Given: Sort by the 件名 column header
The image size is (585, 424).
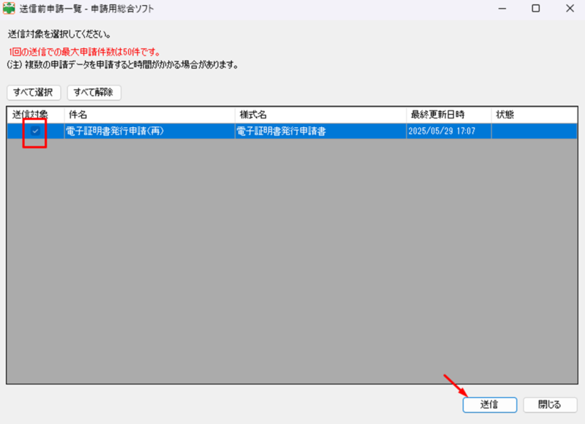Looking at the screenshot, I should point(150,115).
